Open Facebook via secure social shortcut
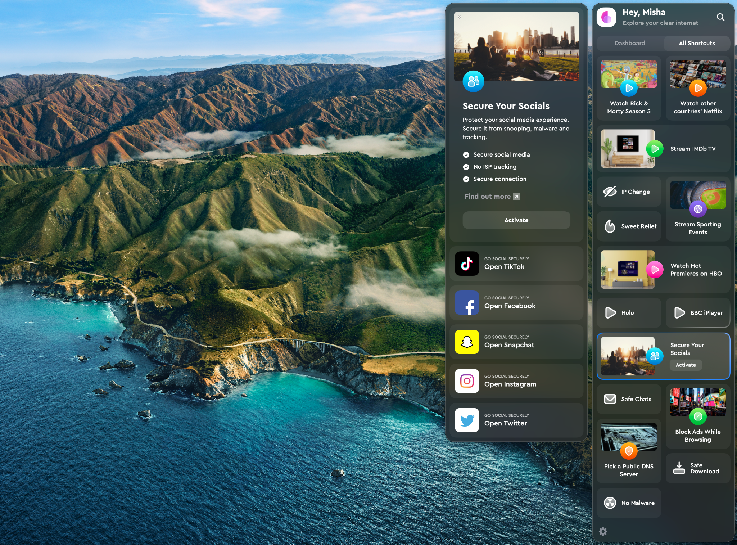This screenshot has height=545, width=737. [x=516, y=304]
